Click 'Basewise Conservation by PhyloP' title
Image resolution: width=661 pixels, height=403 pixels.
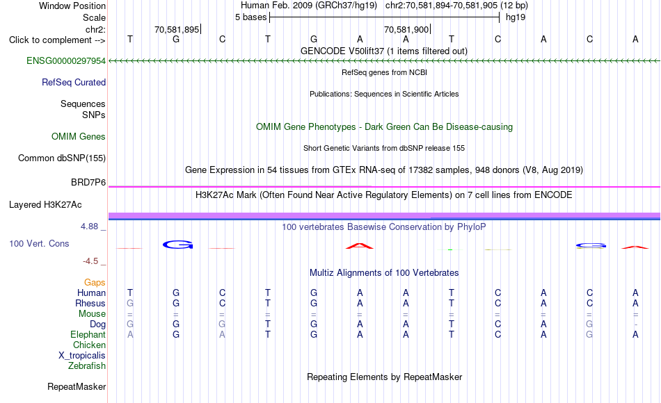[384, 227]
